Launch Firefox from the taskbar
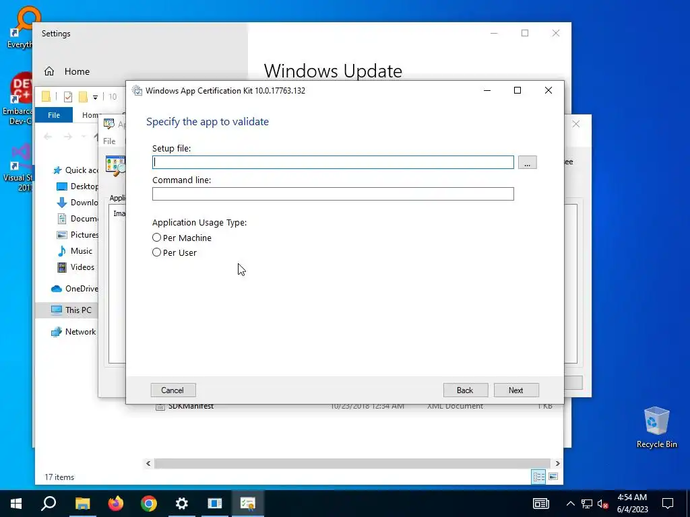Viewport: 690px width, 517px height. [x=116, y=504]
